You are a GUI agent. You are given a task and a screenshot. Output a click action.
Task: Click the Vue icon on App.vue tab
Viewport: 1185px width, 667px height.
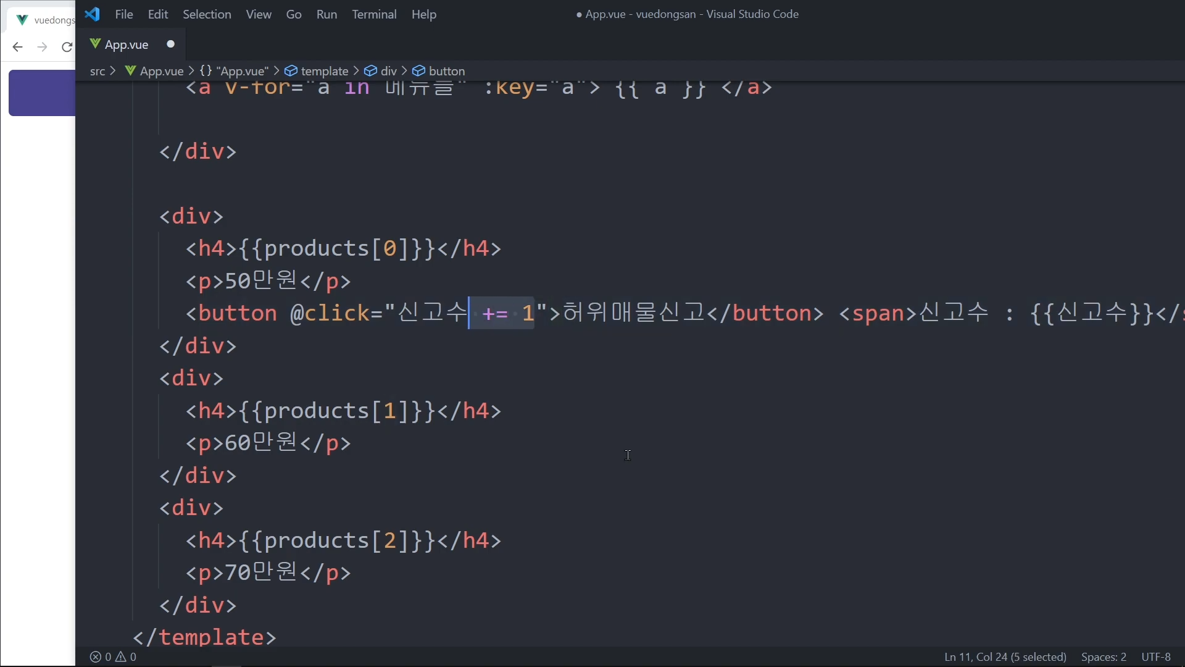[x=95, y=44]
